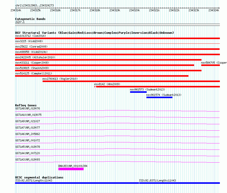Open the UGT1A5|NM_019078 gene label
Viewport: 227px width, 193px height.
[x=28, y=147]
